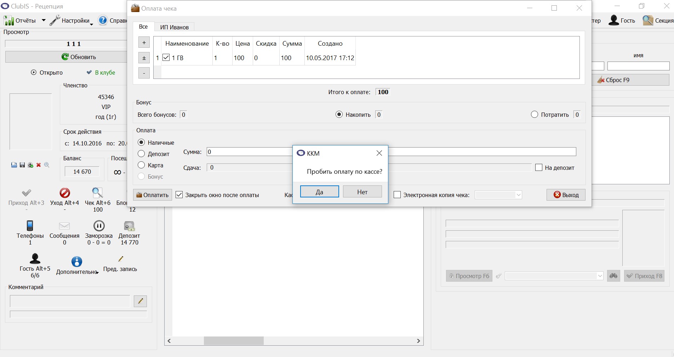Click the plus add row button
This screenshot has width=674, height=357.
coord(144,42)
